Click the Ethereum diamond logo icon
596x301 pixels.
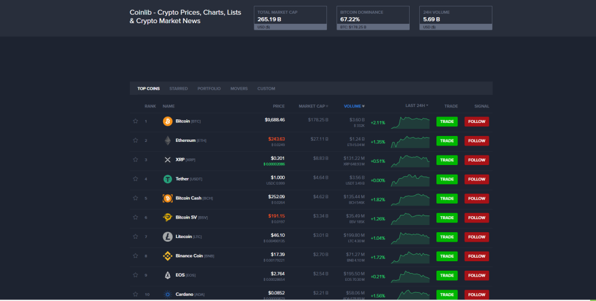pyautogui.click(x=167, y=141)
